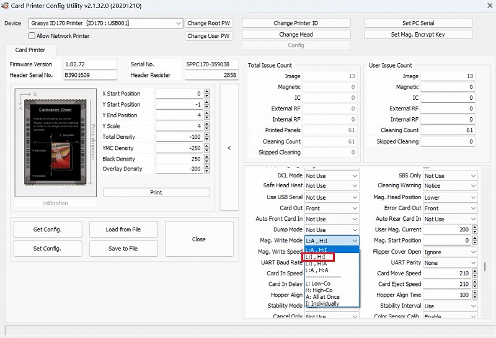This screenshot has height=338, width=496.
Task: Click the calibration sheet preview image
Action: click(x=56, y=143)
